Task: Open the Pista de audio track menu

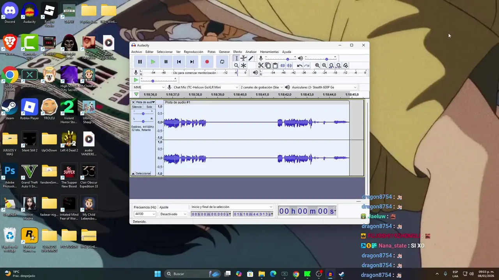Action: pos(145,102)
